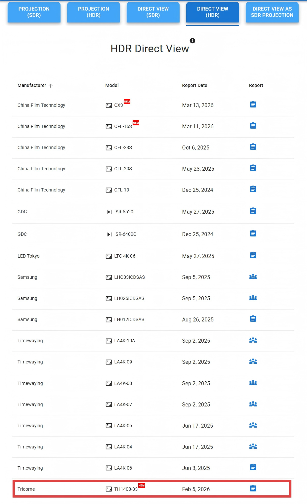Viewport: 307px width, 504px height.
Task: Open the Direct View as SDR Projection tab
Action: click(272, 12)
